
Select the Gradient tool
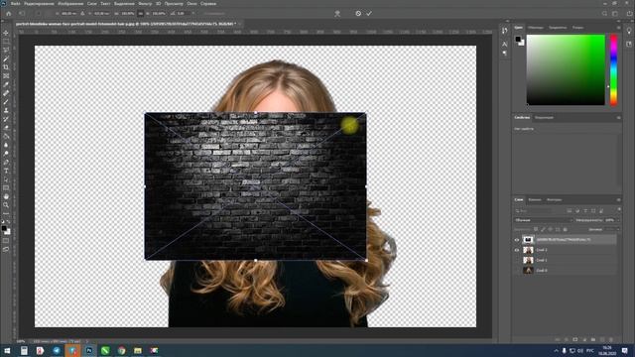(x=6, y=137)
